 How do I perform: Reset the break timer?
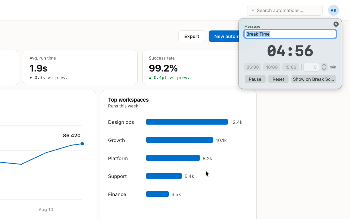click(278, 79)
